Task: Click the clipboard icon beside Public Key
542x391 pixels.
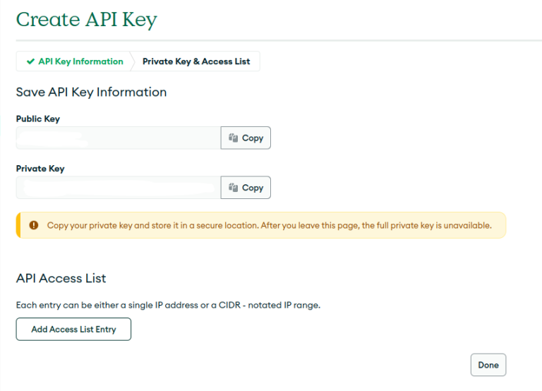Action: click(234, 138)
